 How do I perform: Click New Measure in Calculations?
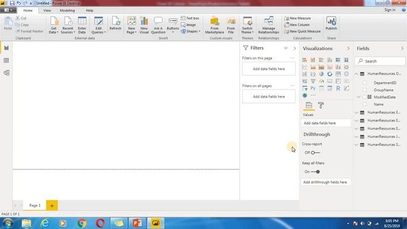coord(298,18)
